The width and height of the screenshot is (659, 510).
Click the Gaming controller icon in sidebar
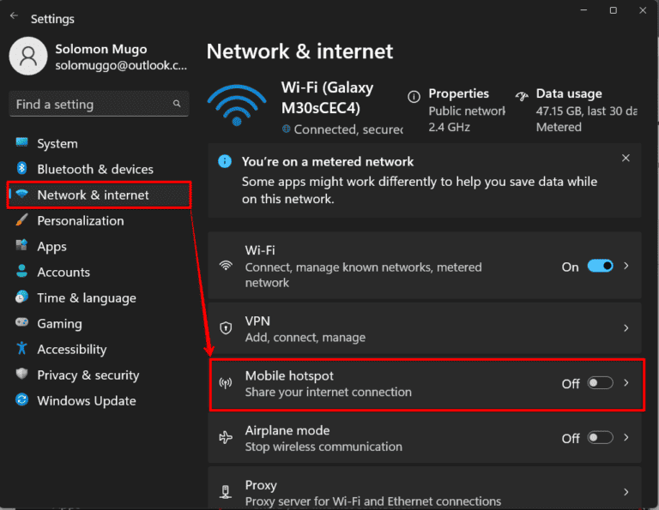(21, 323)
